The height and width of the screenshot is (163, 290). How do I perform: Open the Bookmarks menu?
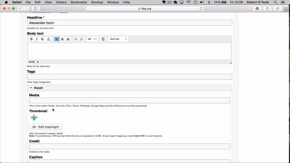(79, 2)
